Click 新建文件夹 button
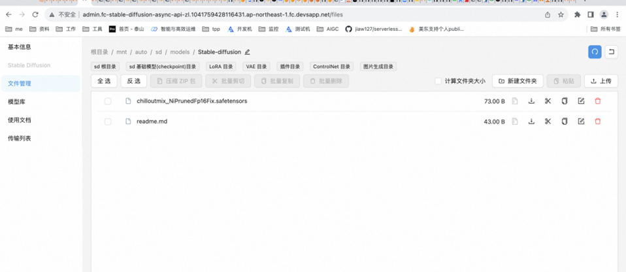 pyautogui.click(x=518, y=81)
